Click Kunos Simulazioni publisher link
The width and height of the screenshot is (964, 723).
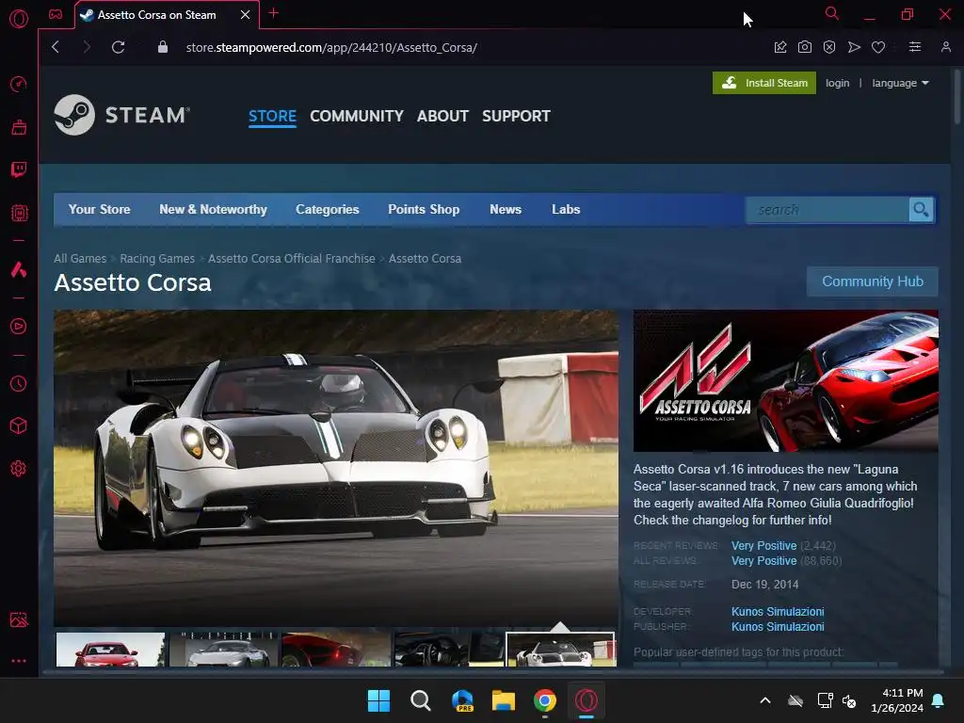778,627
